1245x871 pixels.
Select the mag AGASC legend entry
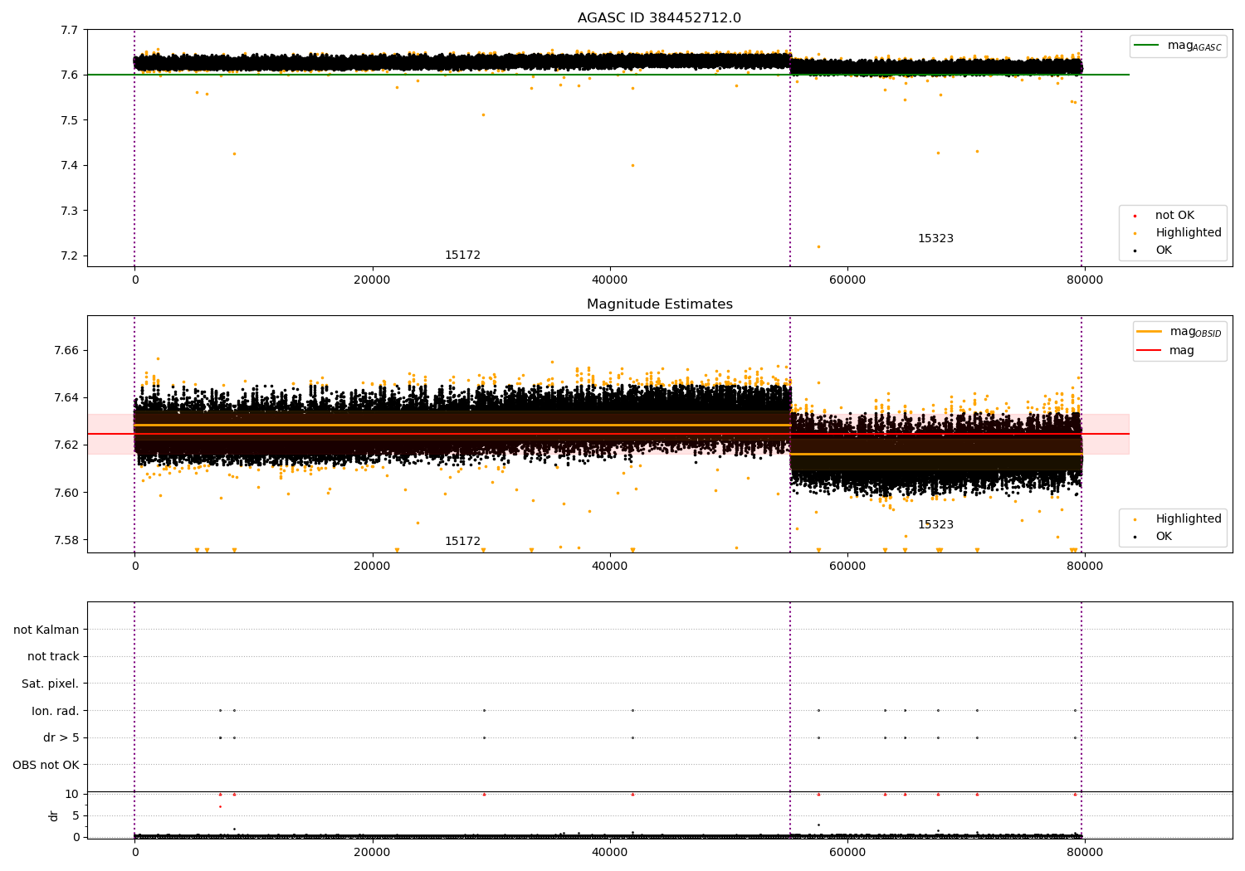pos(1178,46)
